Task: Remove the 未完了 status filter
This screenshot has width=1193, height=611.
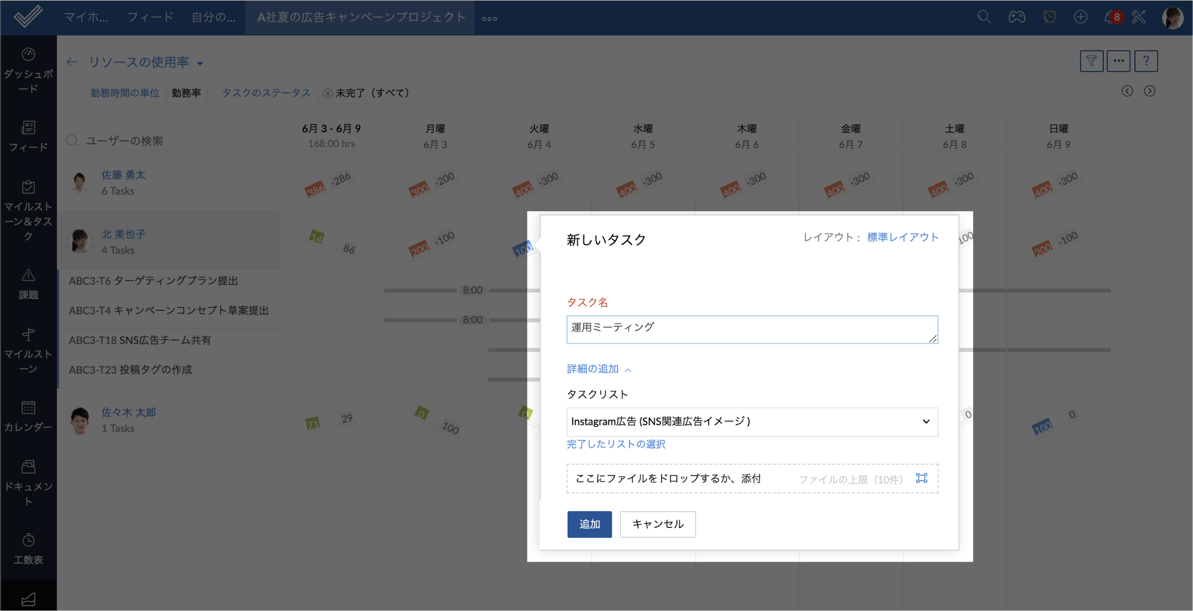Action: [327, 93]
